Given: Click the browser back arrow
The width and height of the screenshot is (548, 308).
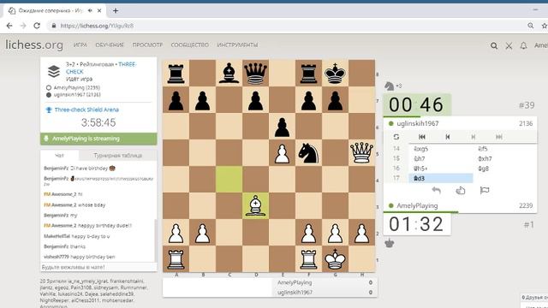Looking at the screenshot, I should (9, 26).
